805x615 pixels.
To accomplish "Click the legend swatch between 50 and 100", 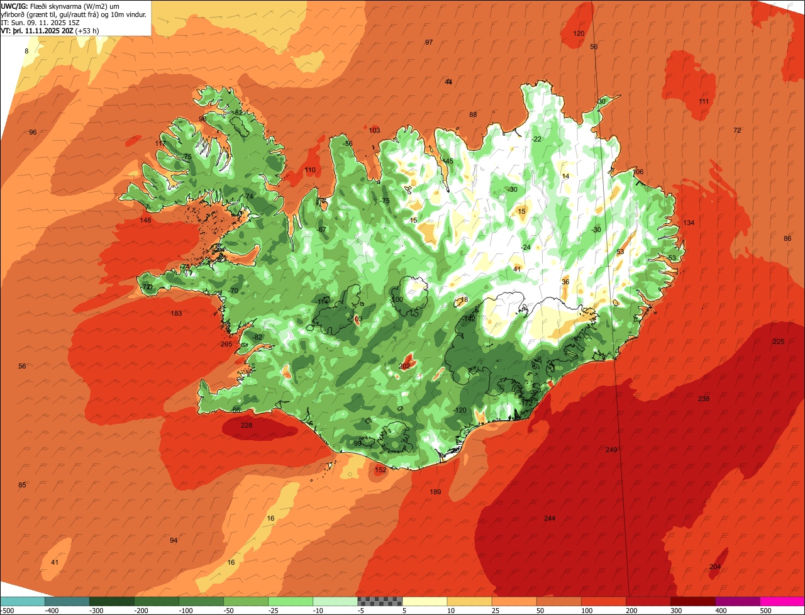I will pos(558,601).
